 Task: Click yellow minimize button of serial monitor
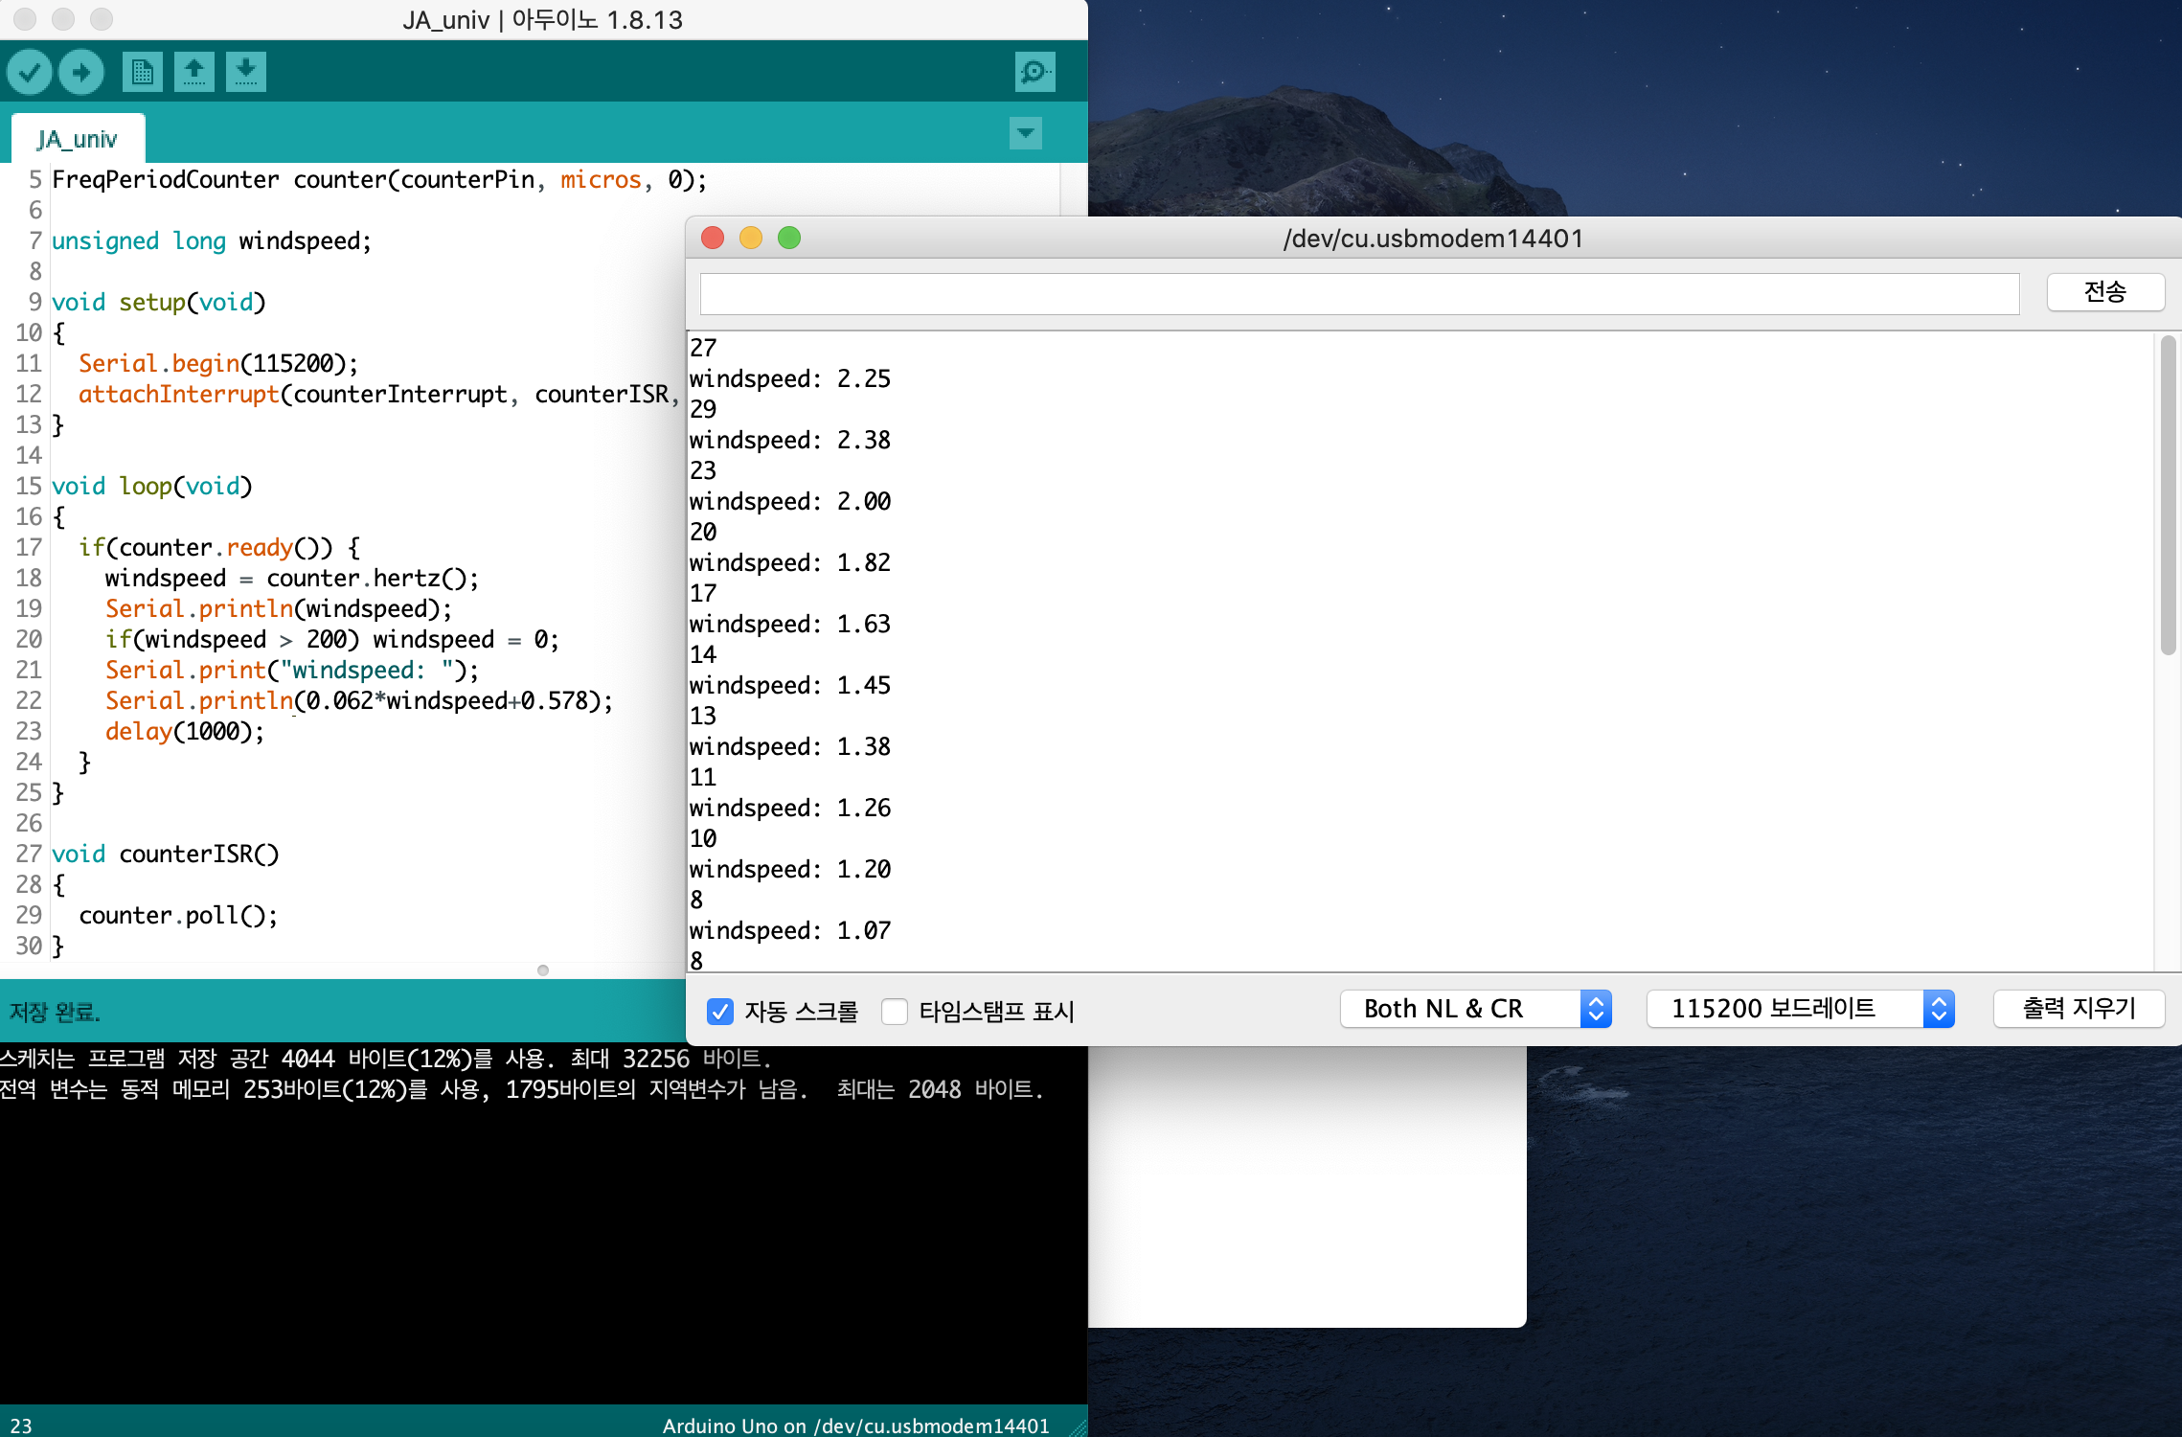tap(751, 238)
